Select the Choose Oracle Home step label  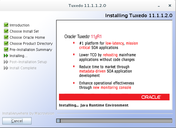pos(27,37)
